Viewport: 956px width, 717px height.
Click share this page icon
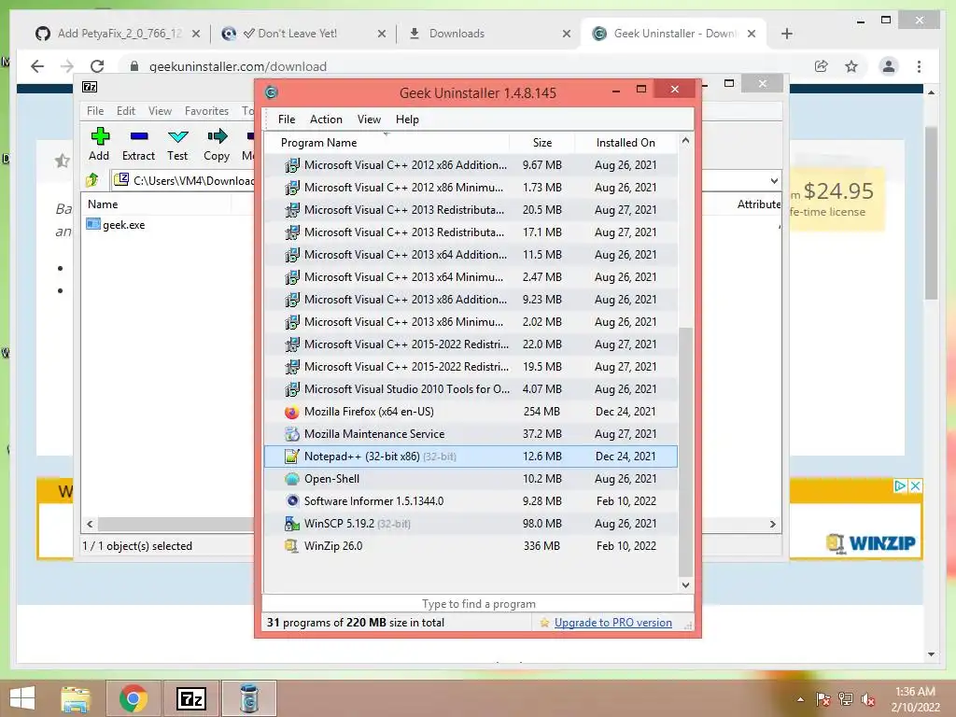point(822,66)
